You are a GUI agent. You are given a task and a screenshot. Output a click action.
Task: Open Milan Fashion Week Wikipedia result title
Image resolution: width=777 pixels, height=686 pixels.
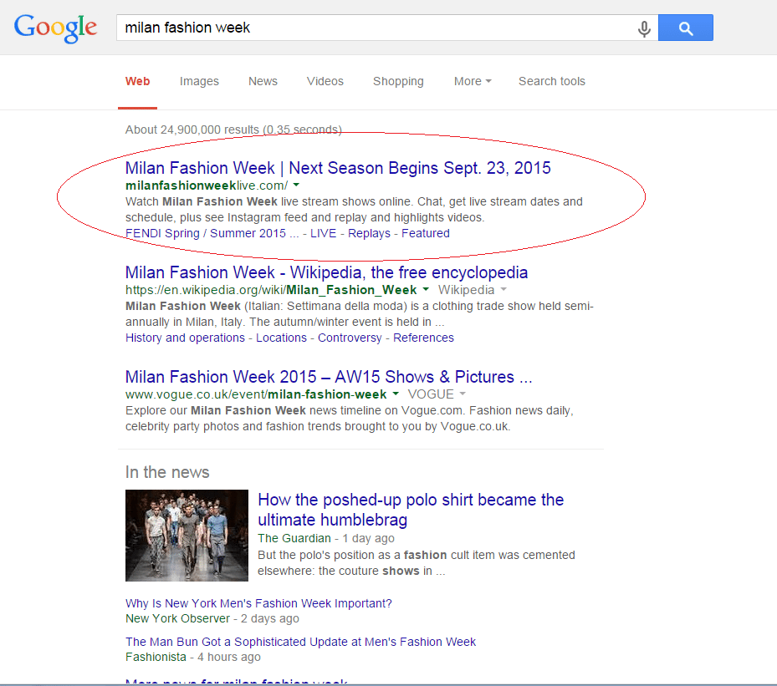[326, 272]
